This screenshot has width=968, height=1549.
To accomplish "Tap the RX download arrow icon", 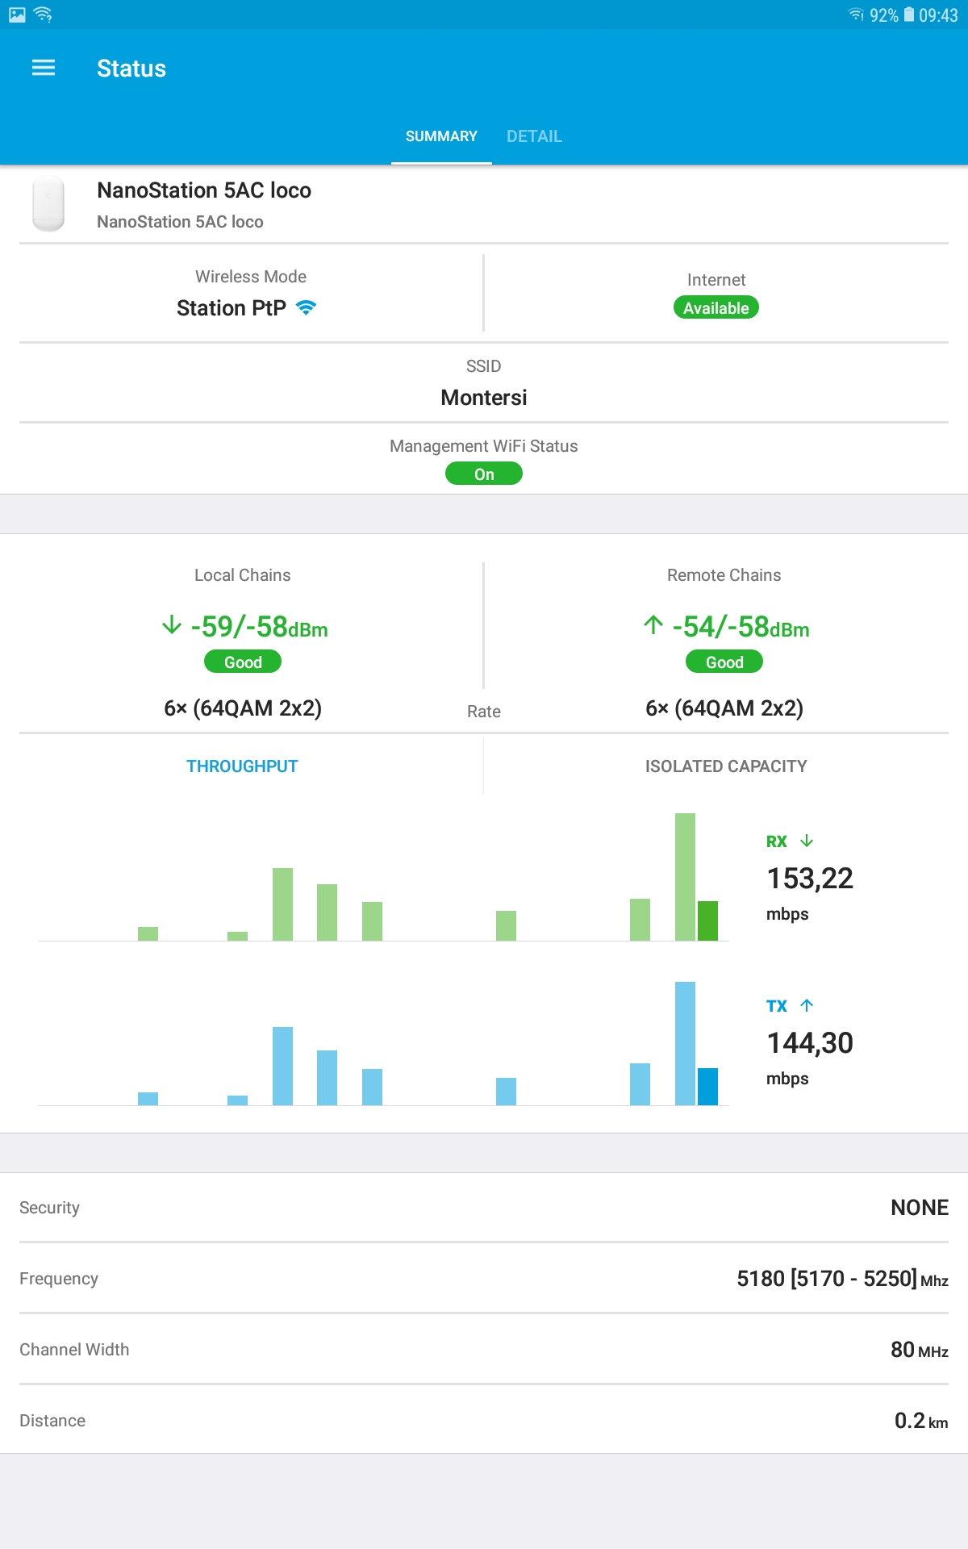I will 807,841.
